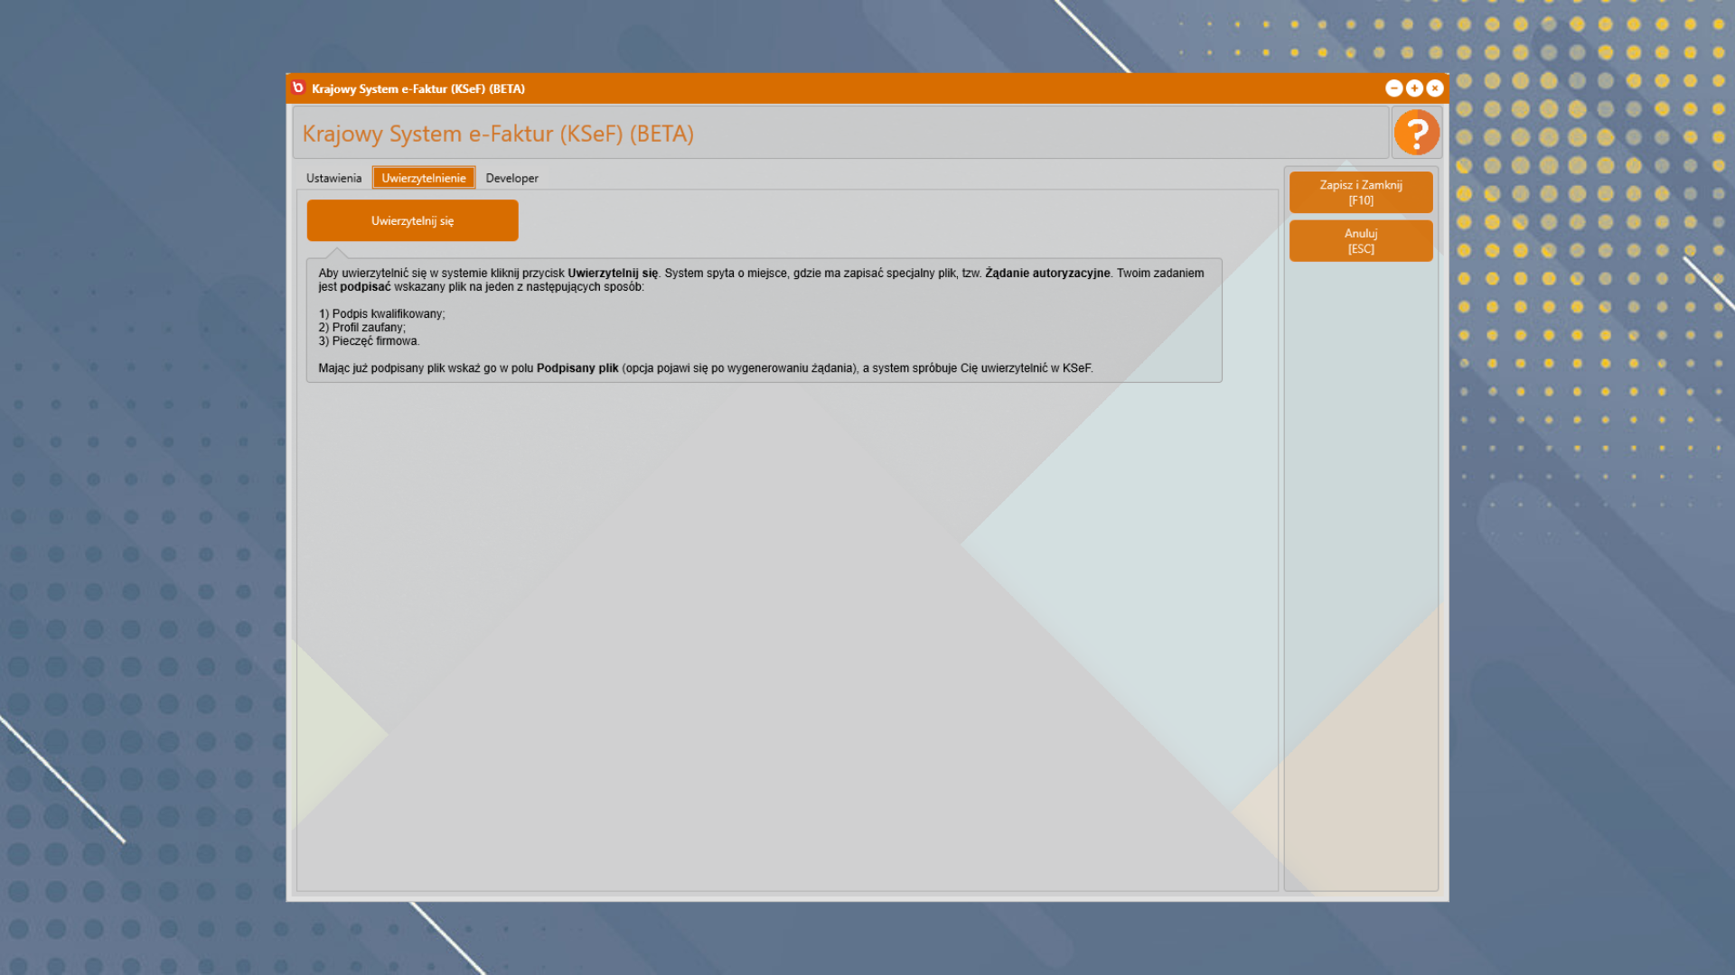
Task: Click Zapisz i Zamknij [F10]
Action: click(1360, 192)
